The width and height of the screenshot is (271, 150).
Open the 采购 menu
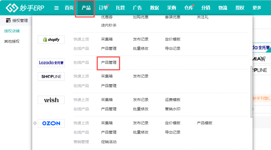(172, 8)
